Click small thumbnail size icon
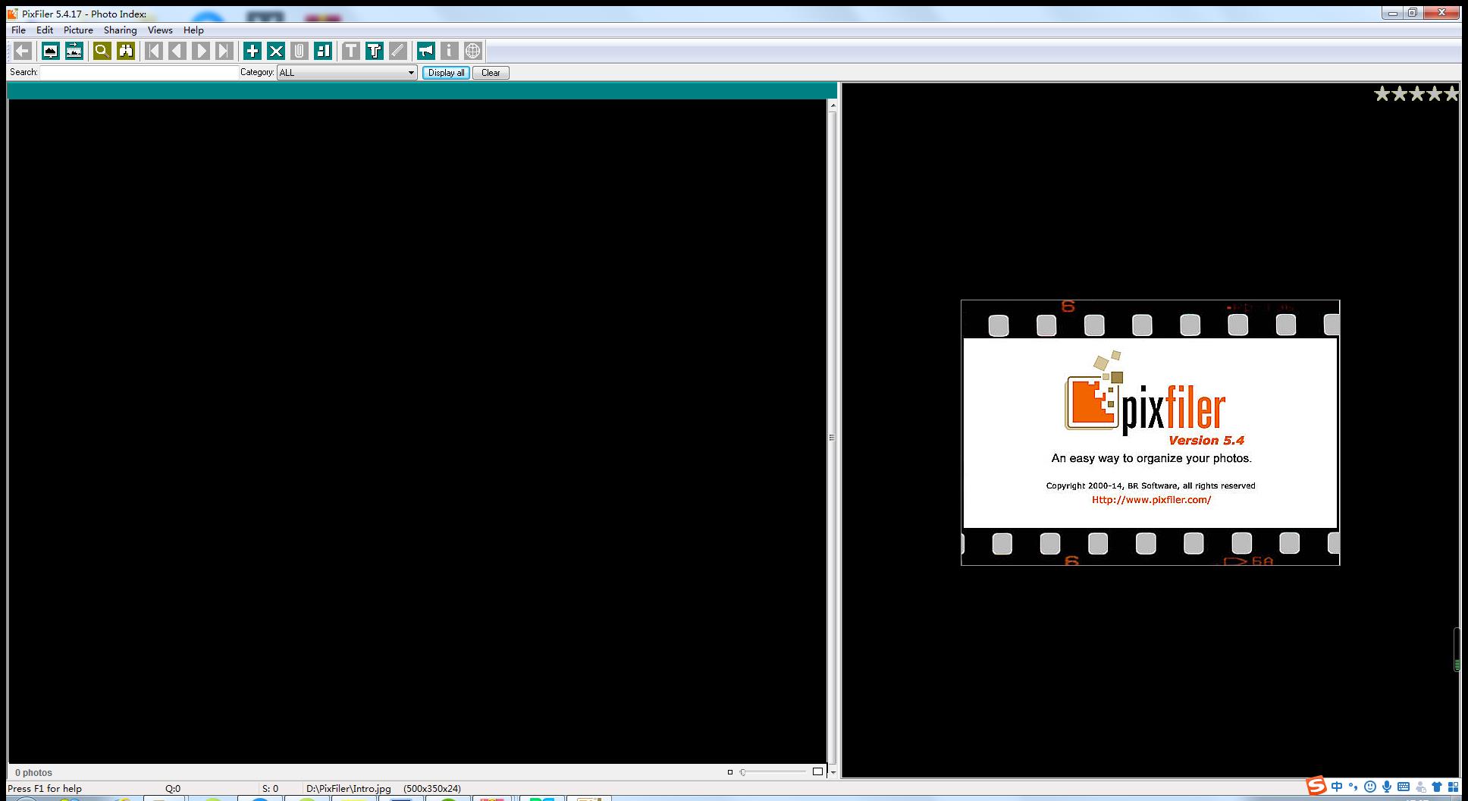1468x801 pixels. [730, 772]
